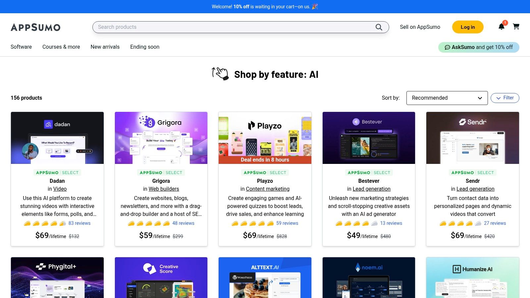Click Bestever's taco rating icons

(357, 224)
